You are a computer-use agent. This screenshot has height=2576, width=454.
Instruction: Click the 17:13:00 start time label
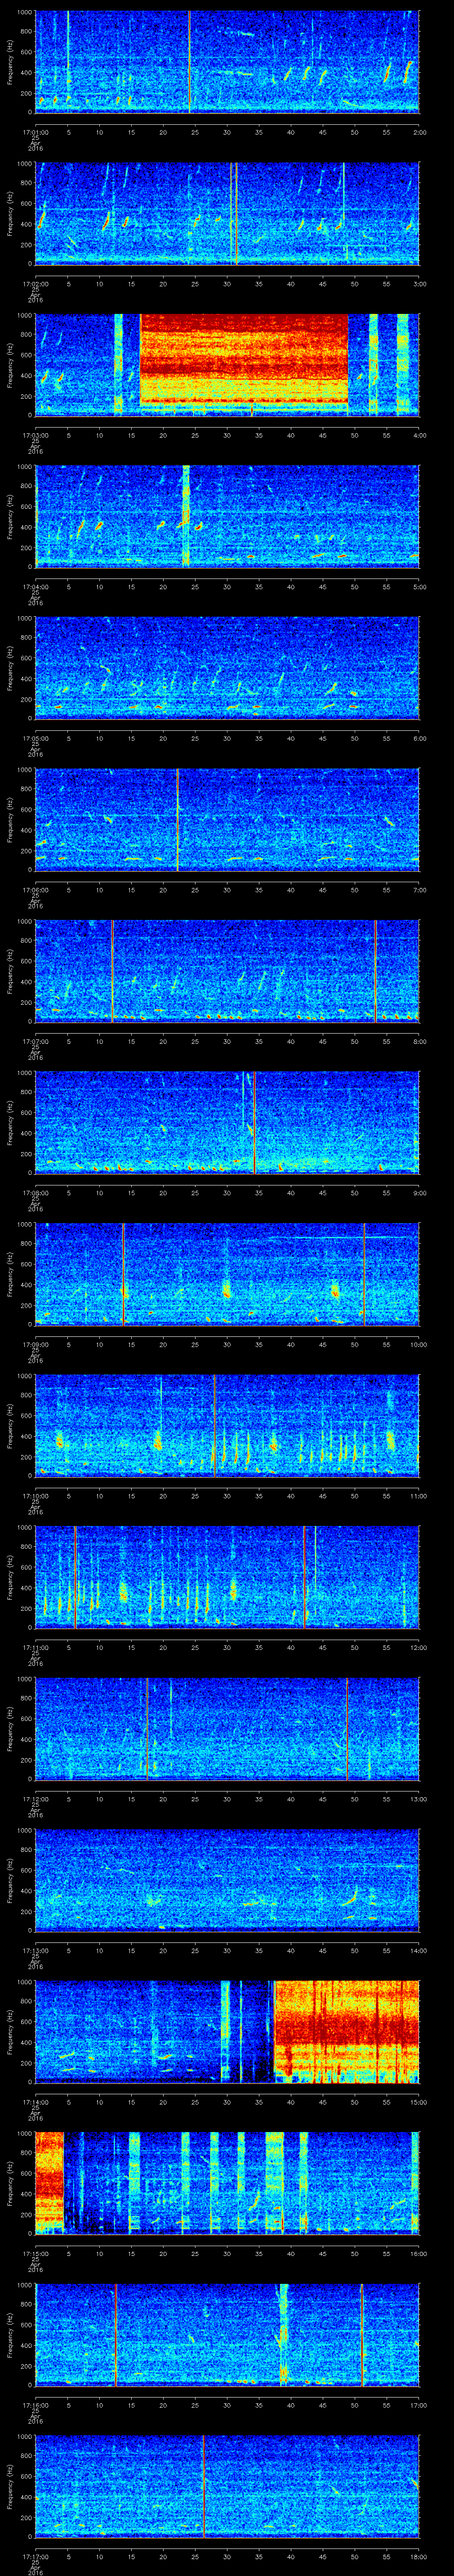click(35, 1950)
